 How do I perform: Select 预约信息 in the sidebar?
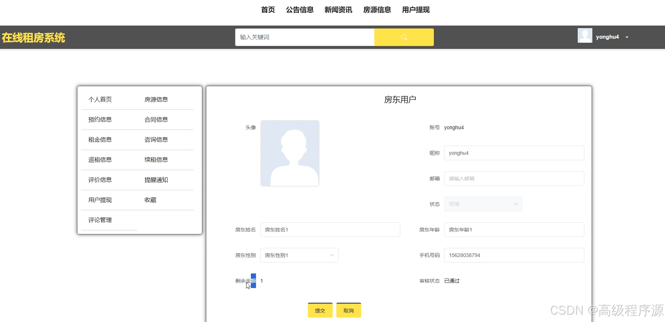[100, 120]
